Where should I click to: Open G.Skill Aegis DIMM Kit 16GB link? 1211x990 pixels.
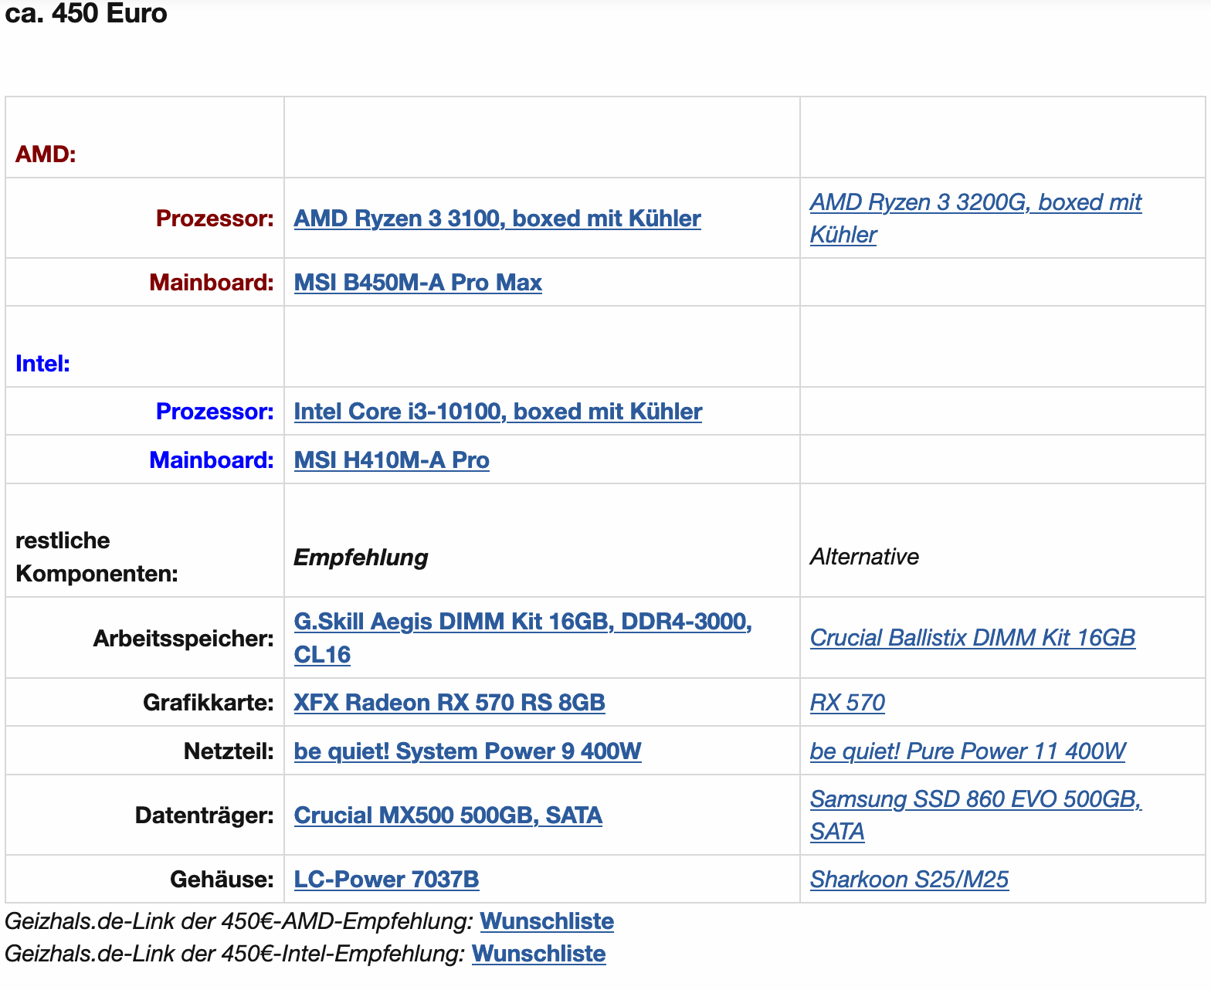pyautogui.click(x=523, y=638)
